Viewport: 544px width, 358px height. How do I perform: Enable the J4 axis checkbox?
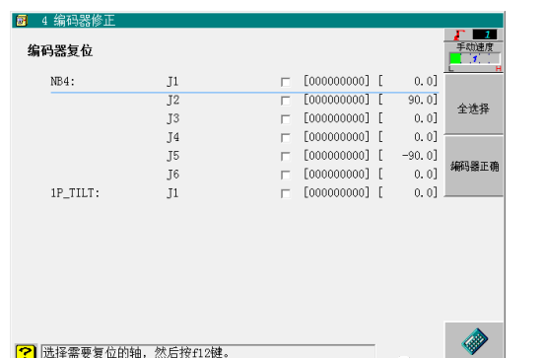[x=286, y=138]
